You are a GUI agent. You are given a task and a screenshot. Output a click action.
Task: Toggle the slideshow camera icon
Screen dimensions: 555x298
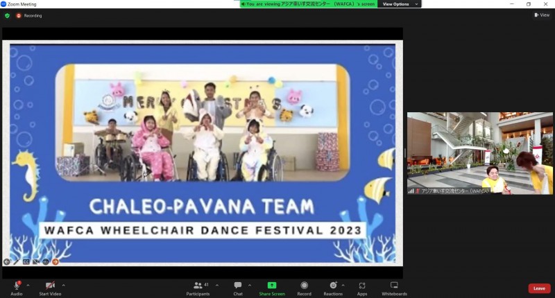36,261
